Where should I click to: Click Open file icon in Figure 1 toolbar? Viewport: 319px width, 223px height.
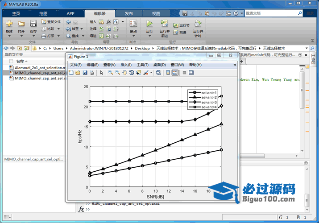point(78,73)
